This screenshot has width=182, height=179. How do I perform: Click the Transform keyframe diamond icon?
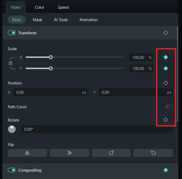tap(166, 33)
